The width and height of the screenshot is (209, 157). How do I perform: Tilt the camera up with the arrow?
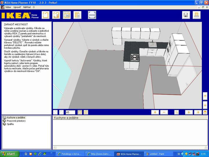click(x=205, y=96)
